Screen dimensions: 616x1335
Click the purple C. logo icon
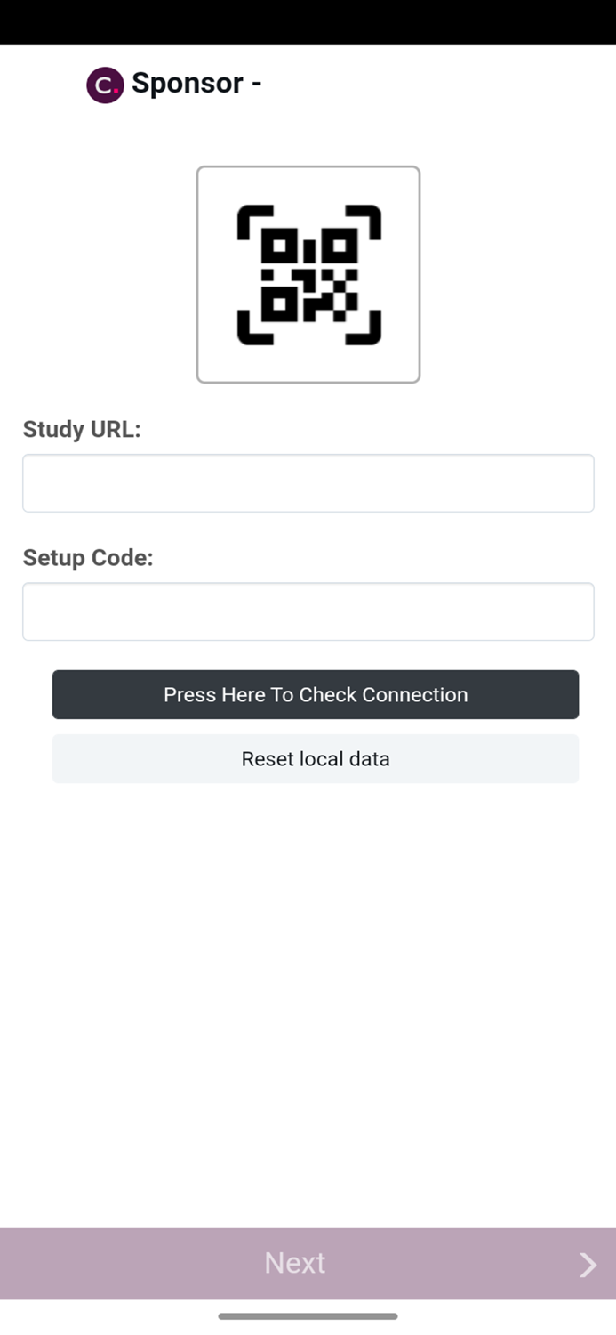105,85
